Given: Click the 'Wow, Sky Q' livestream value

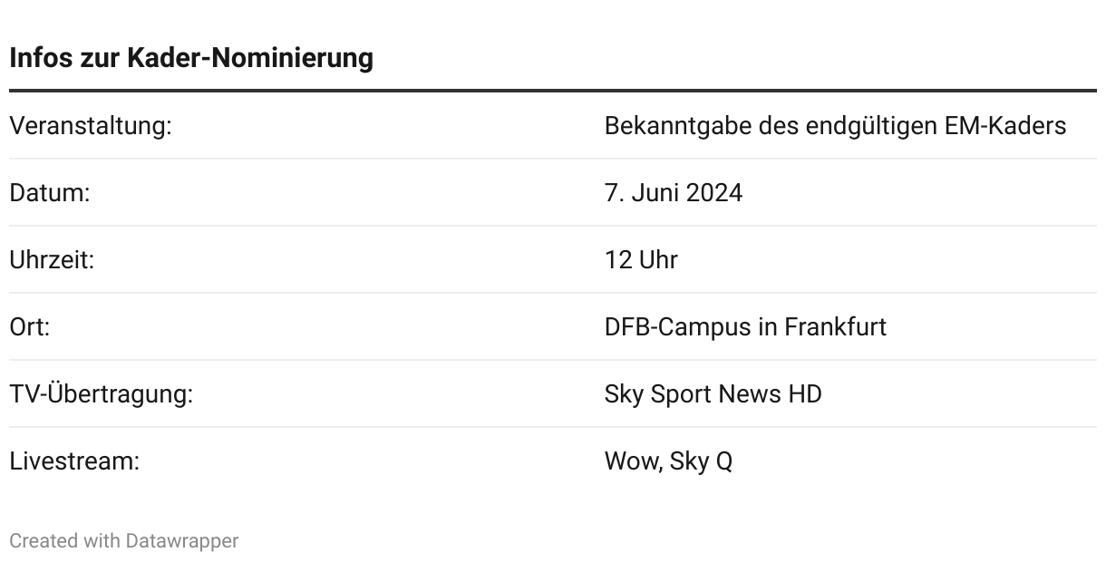Looking at the screenshot, I should (668, 460).
